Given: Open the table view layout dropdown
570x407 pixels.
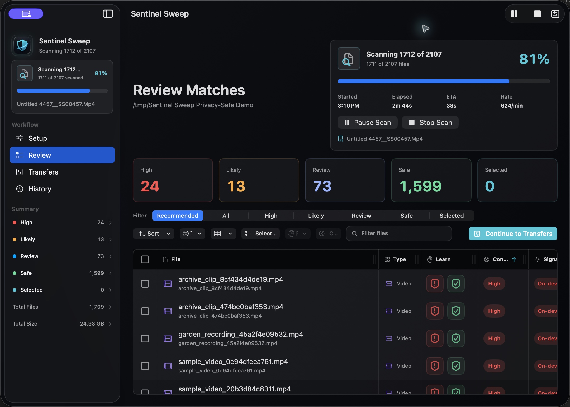Looking at the screenshot, I should coord(223,234).
